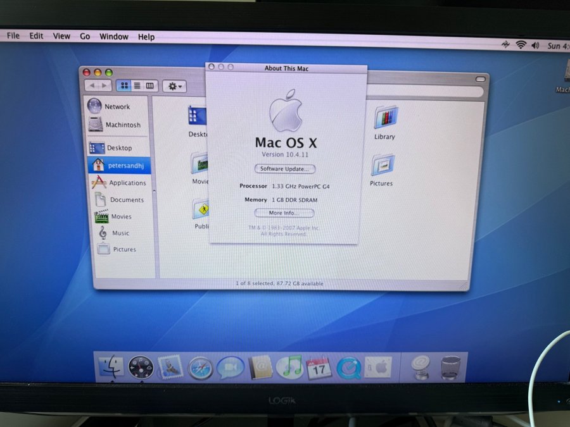Launch iTunes from the Dock

[289, 367]
